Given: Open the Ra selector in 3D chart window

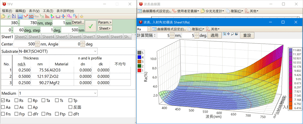Looking at the screenshot, I should (149, 29).
